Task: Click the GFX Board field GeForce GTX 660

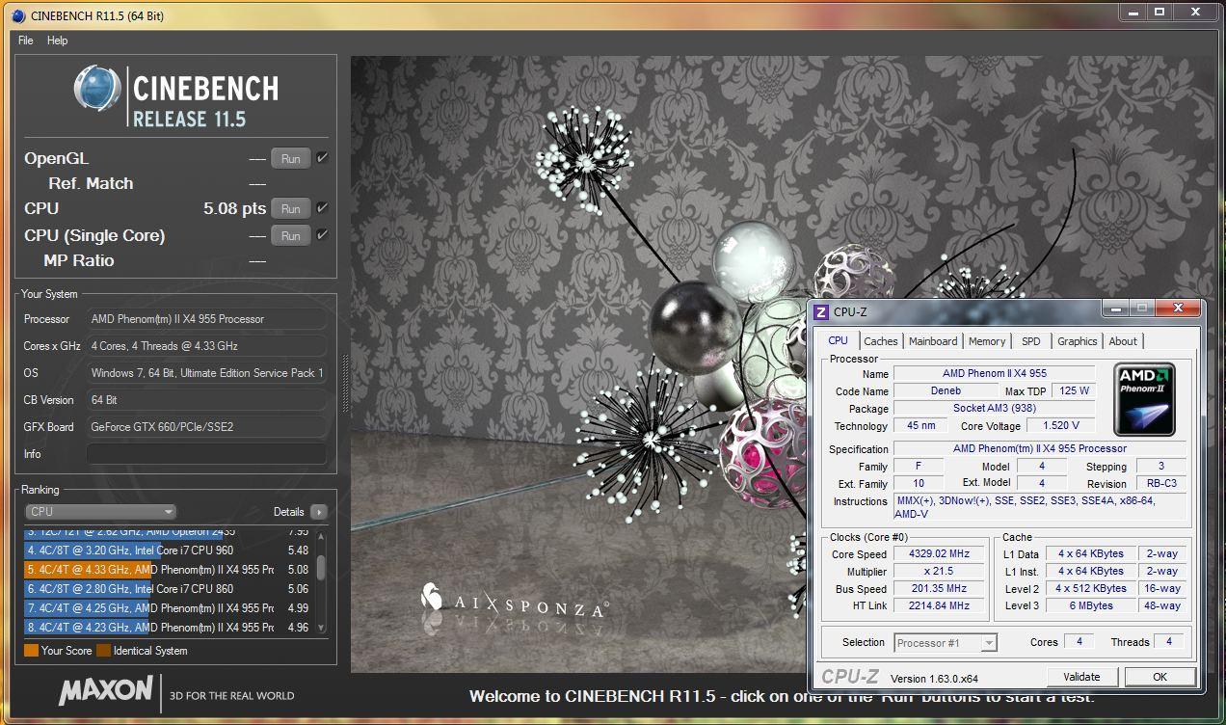Action: point(206,427)
